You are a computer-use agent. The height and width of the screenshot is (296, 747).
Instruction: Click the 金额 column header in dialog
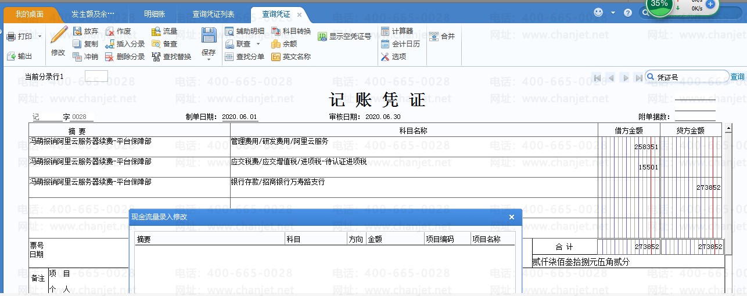395,239
